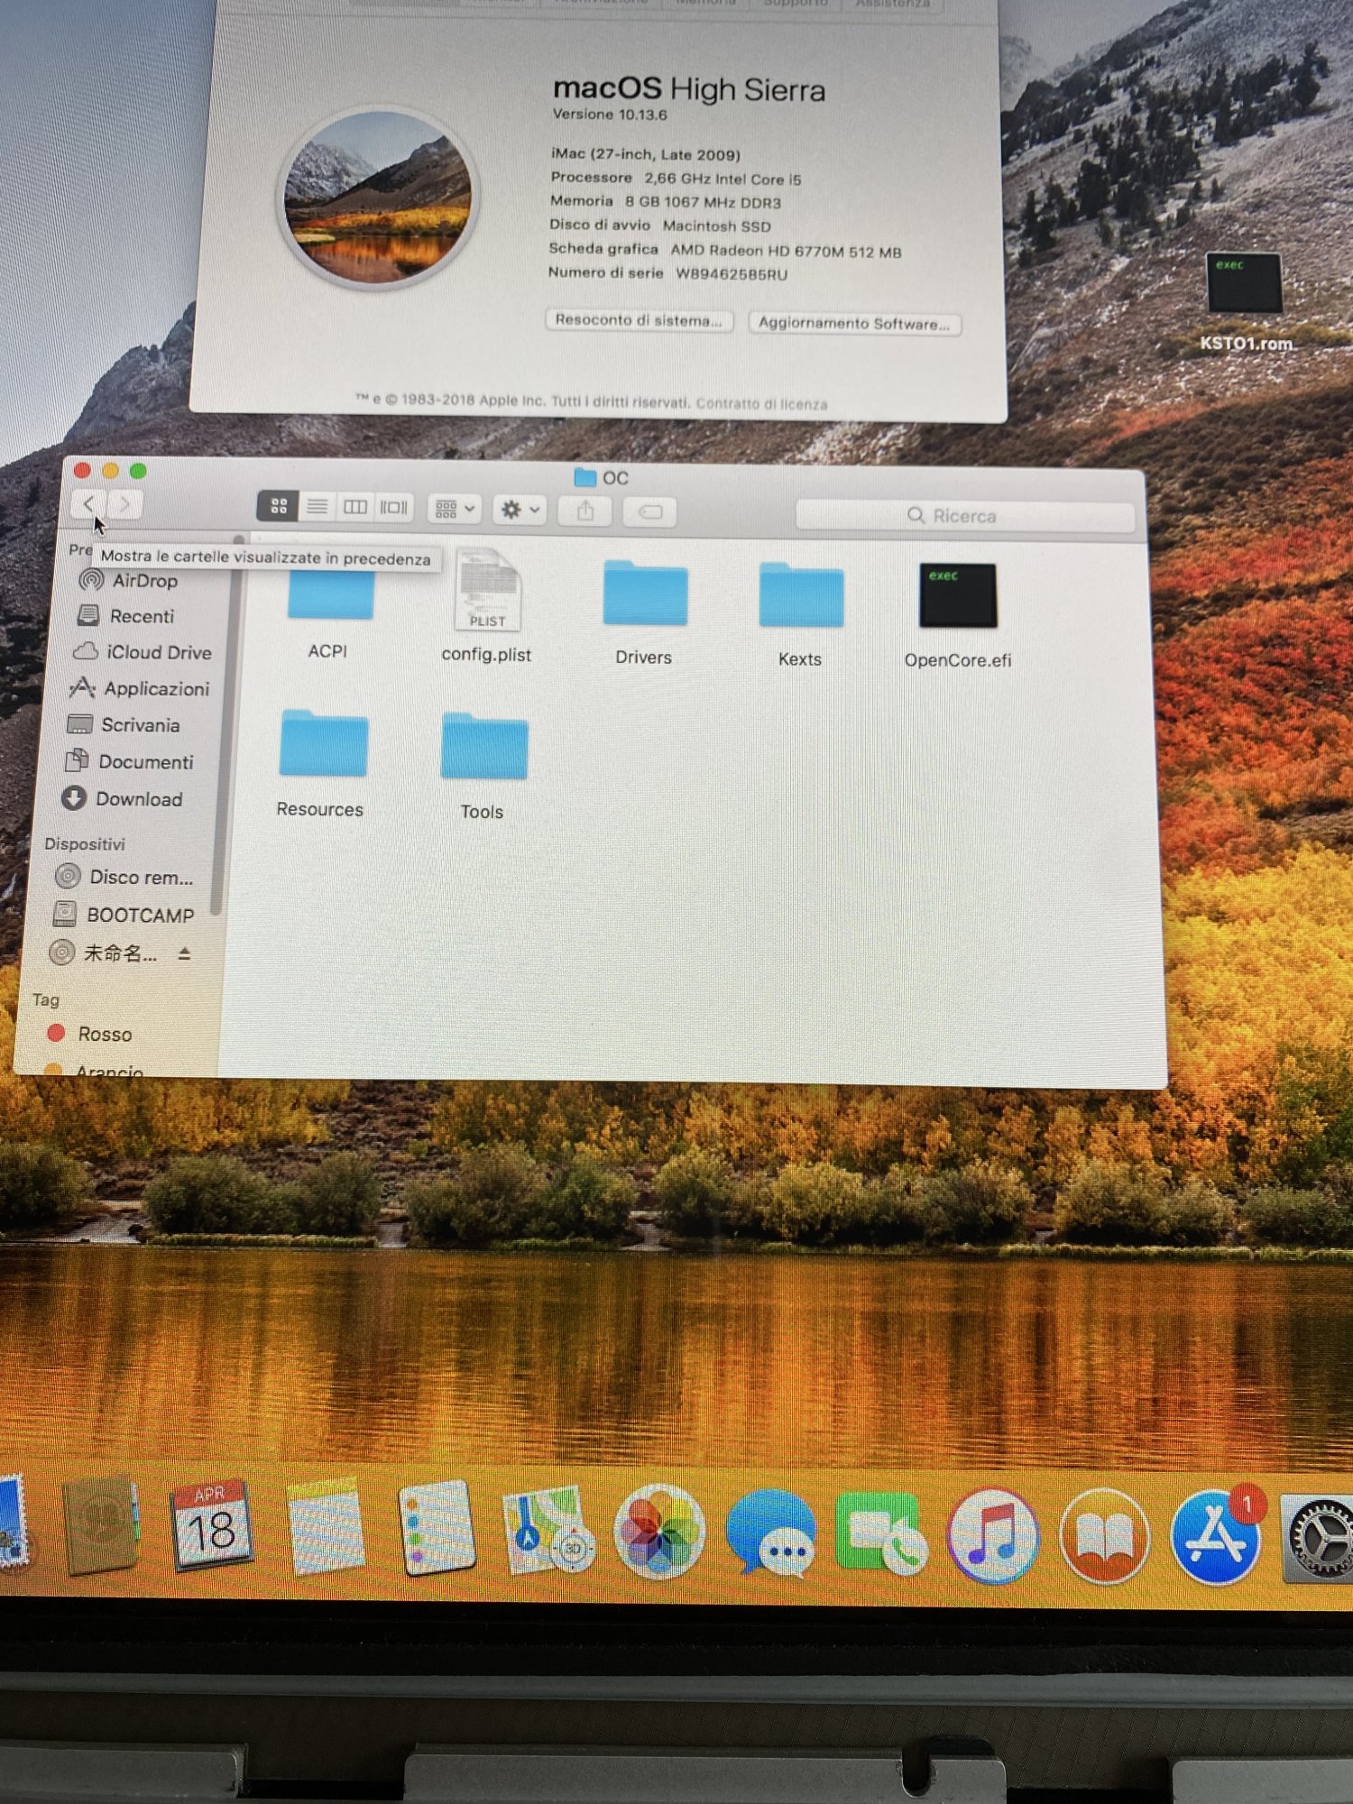Open iTunes from the Dock

(993, 1535)
